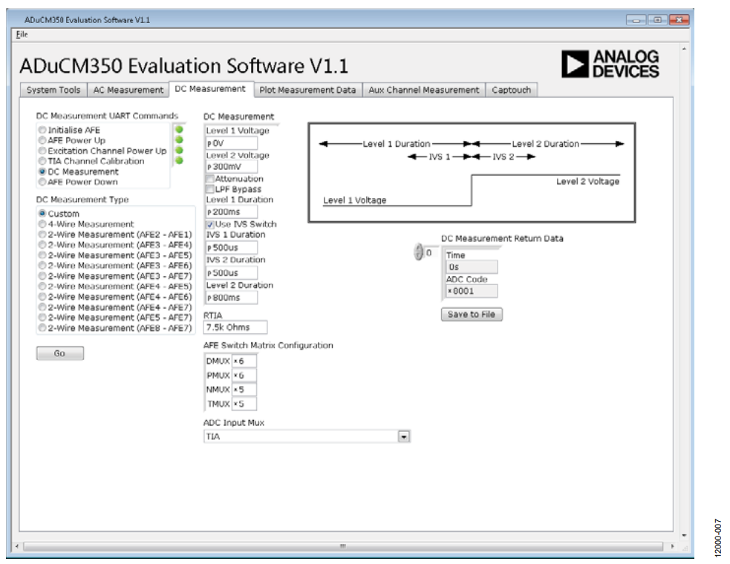The image size is (730, 564).
Task: Select 2-Wire Measurement (AFE8 - AFE7)
Action: coord(42,327)
